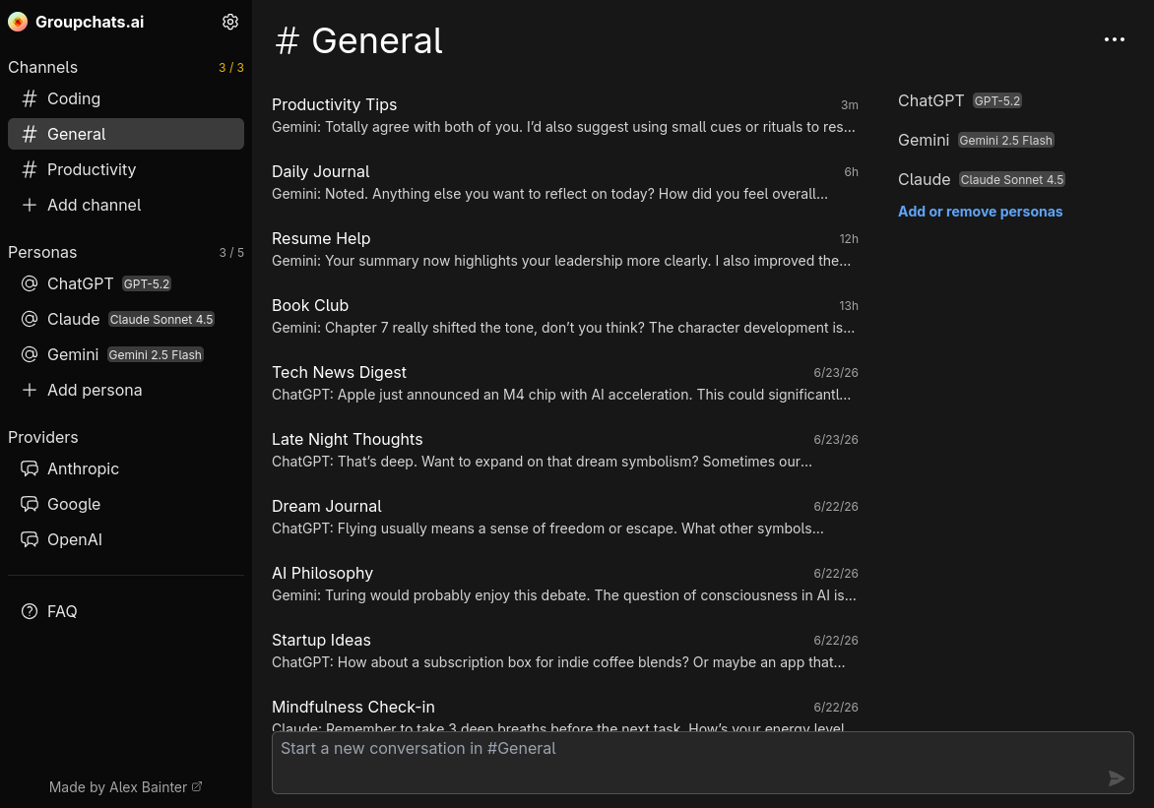The image size is (1154, 808).
Task: Open the Gemini persona in sidebar
Action: click(126, 354)
